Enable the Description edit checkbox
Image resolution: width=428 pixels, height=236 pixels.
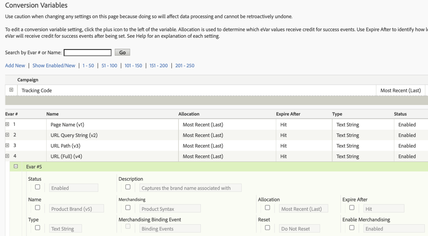point(128,187)
